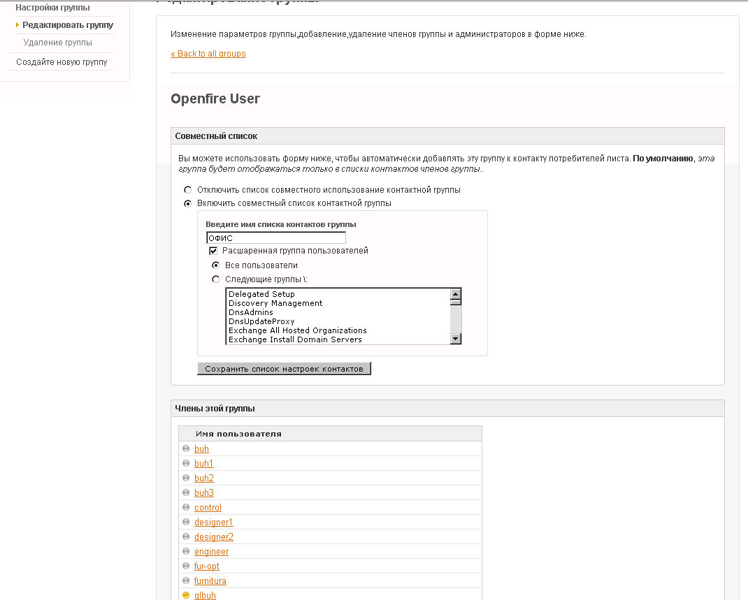Click the group list scrollbar thumb
The width and height of the screenshot is (748, 600).
(456, 302)
